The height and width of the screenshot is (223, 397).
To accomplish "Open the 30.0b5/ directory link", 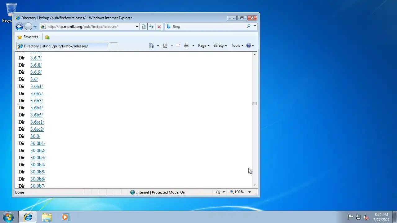I will pyautogui.click(x=38, y=172).
